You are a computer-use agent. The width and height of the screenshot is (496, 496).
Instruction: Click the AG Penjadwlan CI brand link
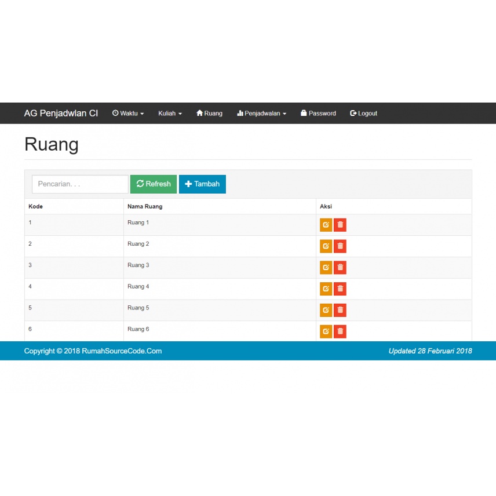(61, 113)
